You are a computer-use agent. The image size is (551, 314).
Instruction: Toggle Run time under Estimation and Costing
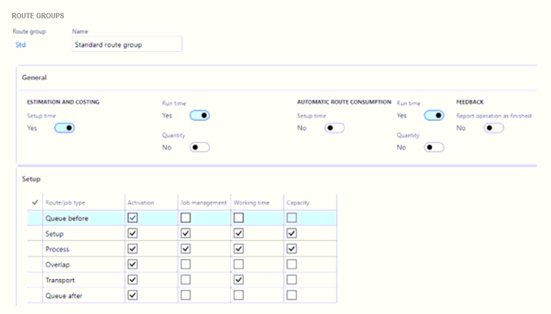pyautogui.click(x=199, y=116)
